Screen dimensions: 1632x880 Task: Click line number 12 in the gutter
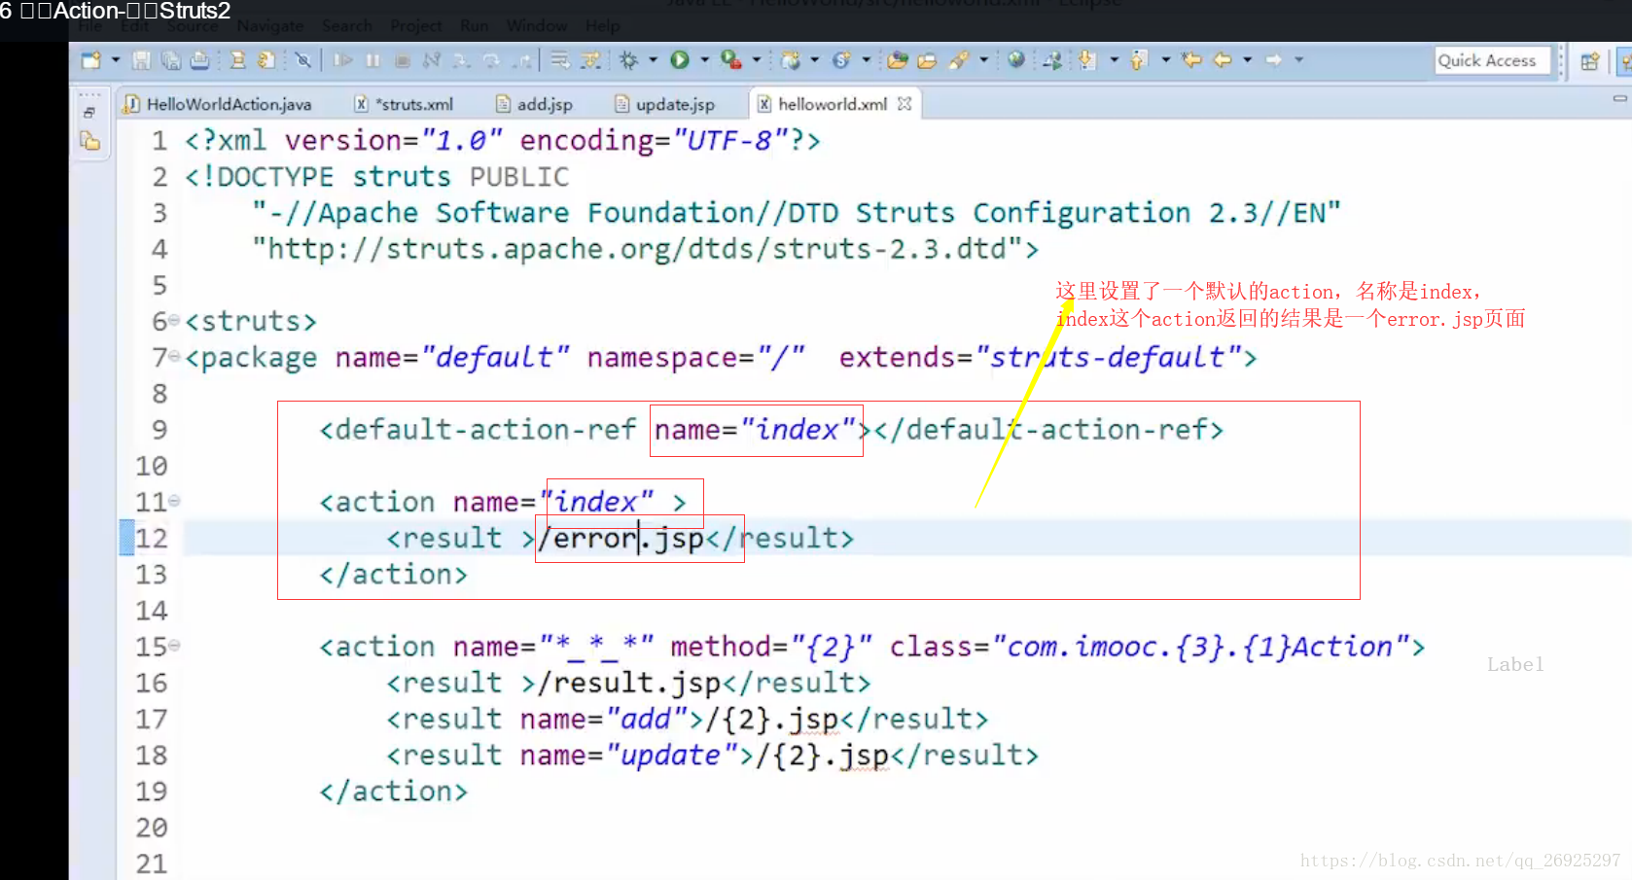pyautogui.click(x=152, y=538)
